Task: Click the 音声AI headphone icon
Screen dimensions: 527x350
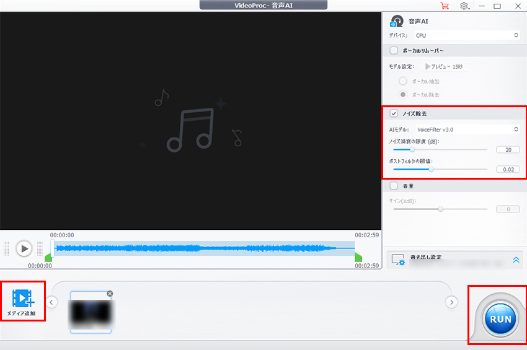Action: 397,22
